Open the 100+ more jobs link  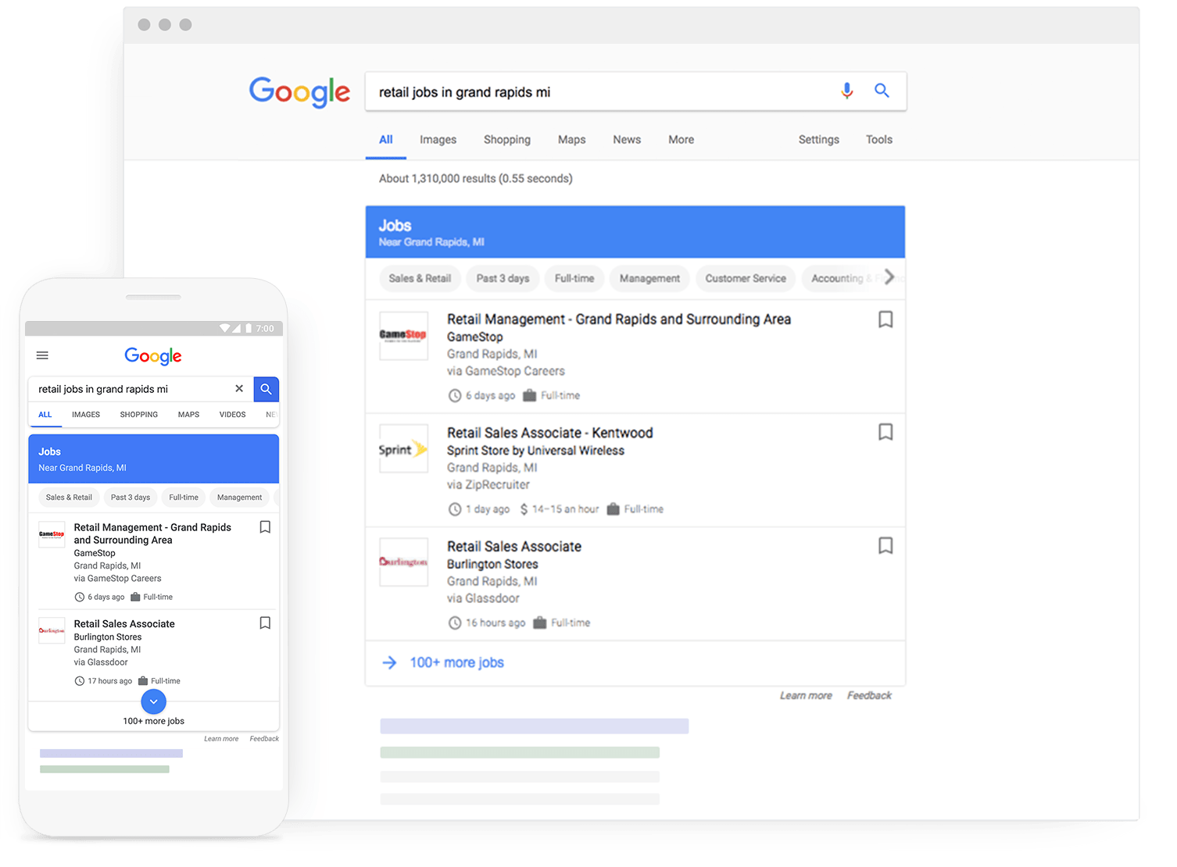point(456,662)
